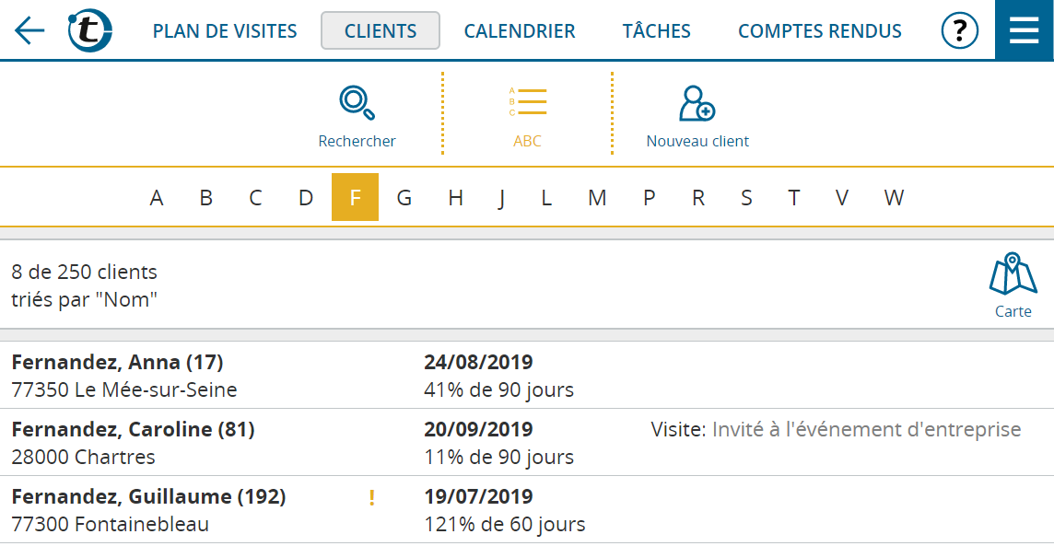Filter clients by letter M
Viewport: 1054px width, 546px height.
click(x=597, y=198)
